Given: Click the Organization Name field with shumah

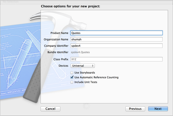Looking at the screenshot, I should point(116,39).
